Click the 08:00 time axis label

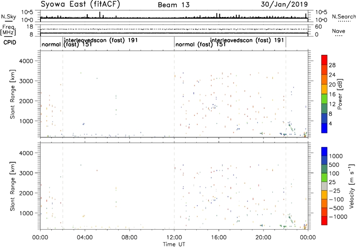click(x=129, y=237)
